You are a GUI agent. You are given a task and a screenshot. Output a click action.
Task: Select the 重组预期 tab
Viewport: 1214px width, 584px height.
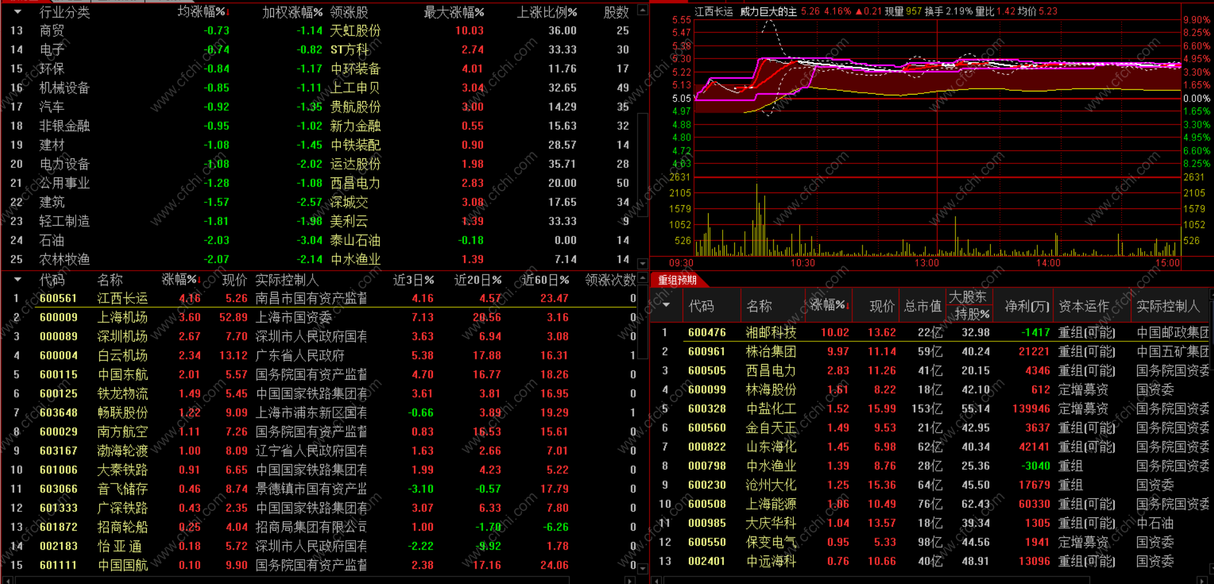677,280
